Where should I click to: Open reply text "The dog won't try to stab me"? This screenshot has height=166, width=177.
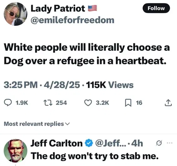pyautogui.click(x=94, y=156)
